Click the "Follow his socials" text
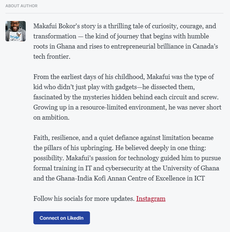 coord(84,199)
